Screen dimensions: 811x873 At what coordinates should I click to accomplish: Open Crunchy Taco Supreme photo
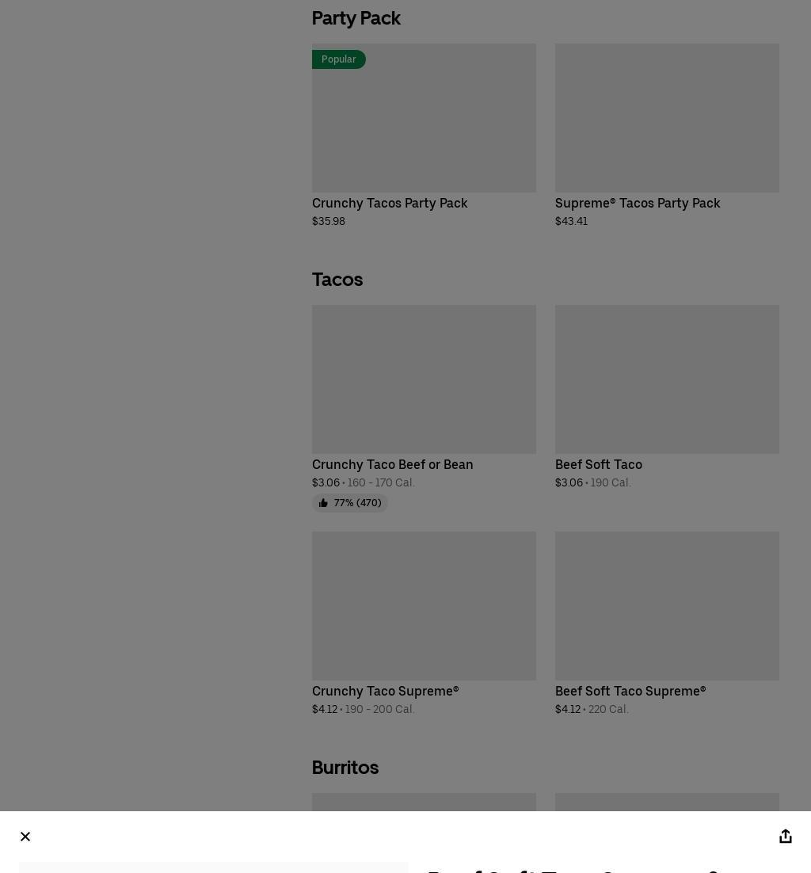pos(424,606)
